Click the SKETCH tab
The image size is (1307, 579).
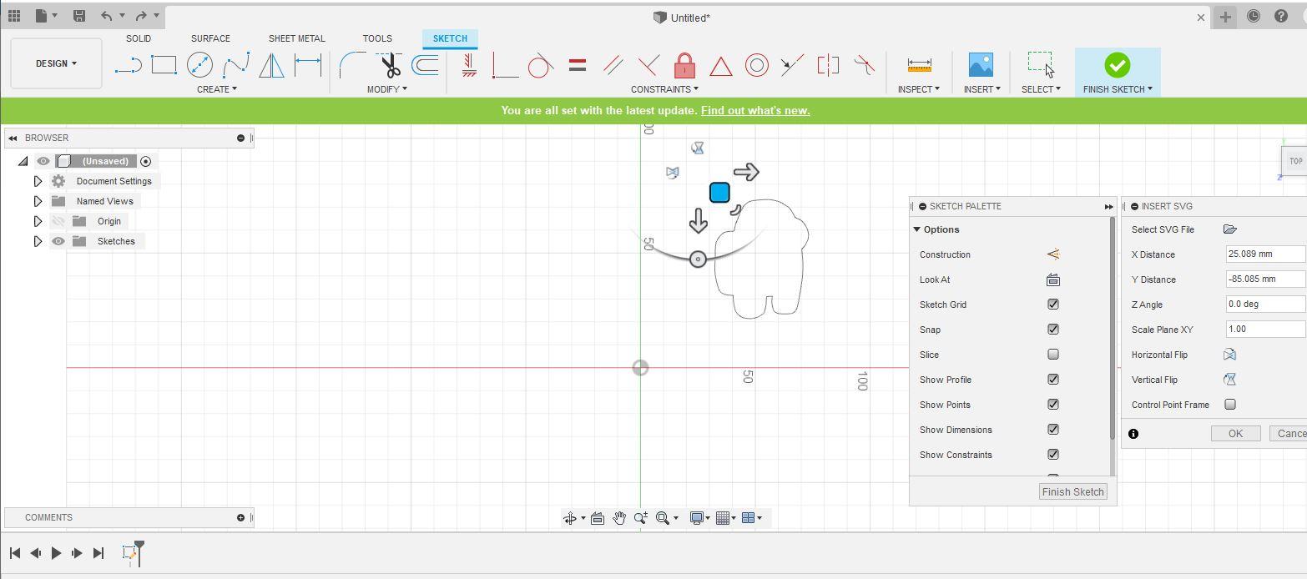click(450, 38)
